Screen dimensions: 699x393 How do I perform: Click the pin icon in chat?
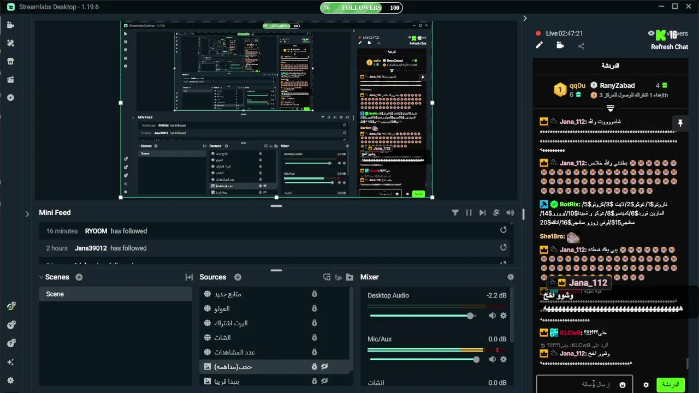[x=680, y=123]
